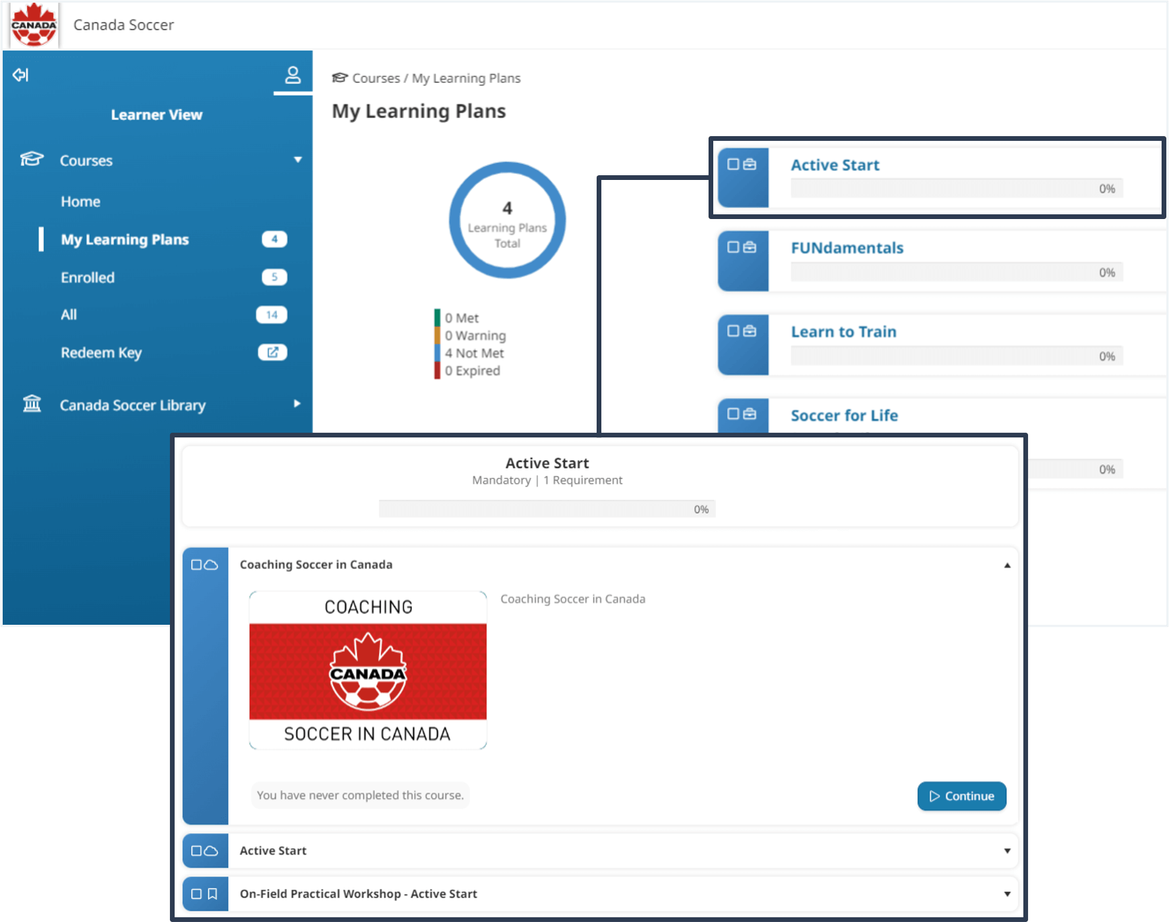
Task: Click the 4 Learning Plans Total donut chart
Action: pyautogui.click(x=507, y=220)
